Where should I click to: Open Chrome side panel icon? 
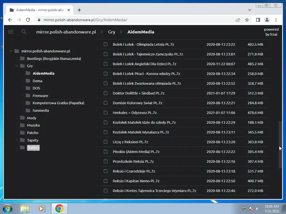click(258, 20)
